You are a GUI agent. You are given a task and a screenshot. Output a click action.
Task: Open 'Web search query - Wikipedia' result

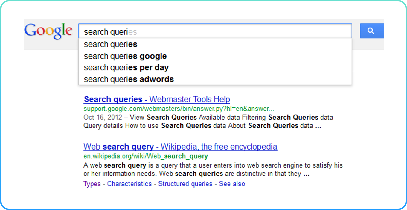point(180,147)
